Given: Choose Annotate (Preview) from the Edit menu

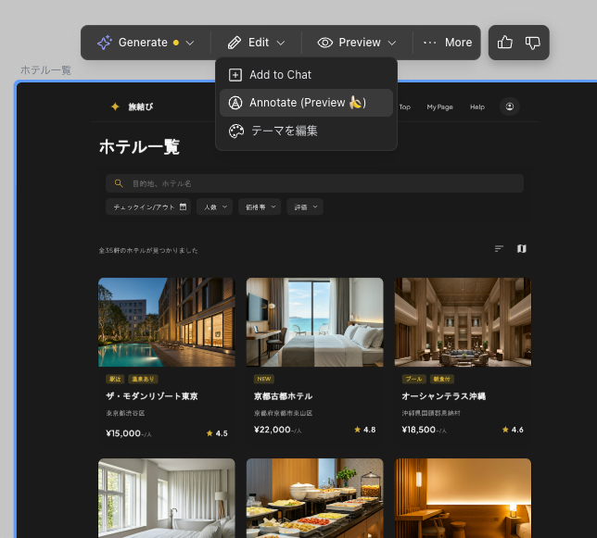Looking at the screenshot, I should 307,103.
